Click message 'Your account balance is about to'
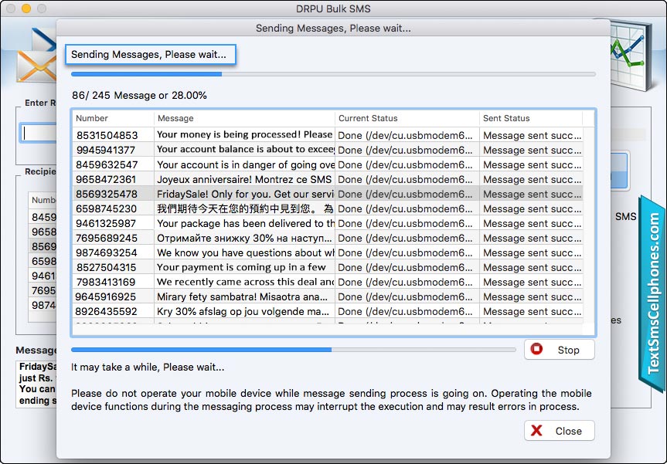The height and width of the screenshot is (464, 667). [x=246, y=150]
